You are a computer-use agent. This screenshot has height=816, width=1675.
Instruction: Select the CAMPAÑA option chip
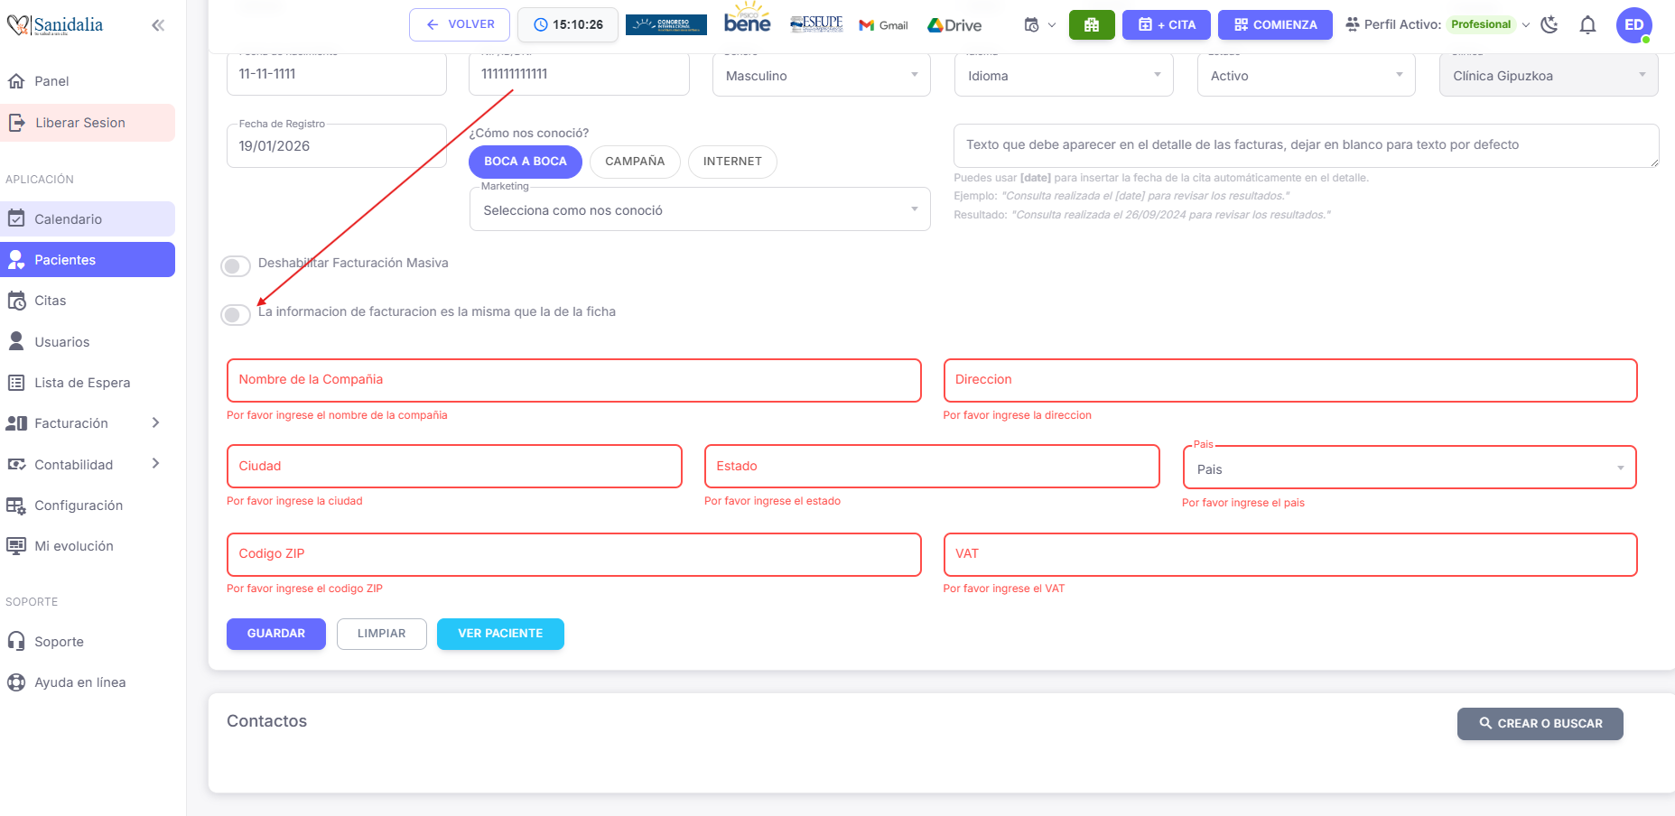pyautogui.click(x=635, y=162)
